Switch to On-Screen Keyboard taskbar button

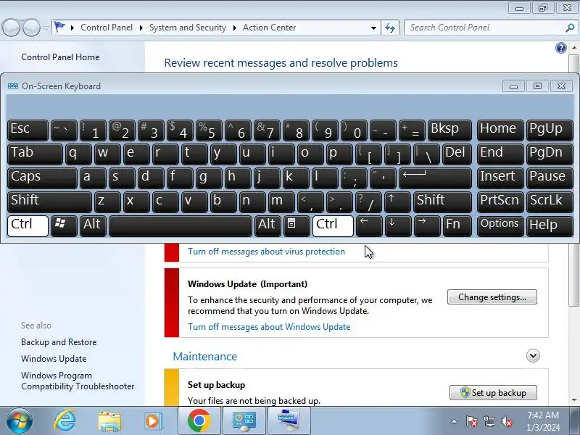point(289,421)
